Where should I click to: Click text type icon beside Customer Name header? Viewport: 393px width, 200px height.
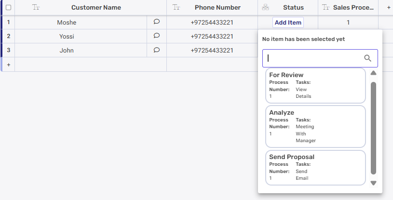click(36, 8)
